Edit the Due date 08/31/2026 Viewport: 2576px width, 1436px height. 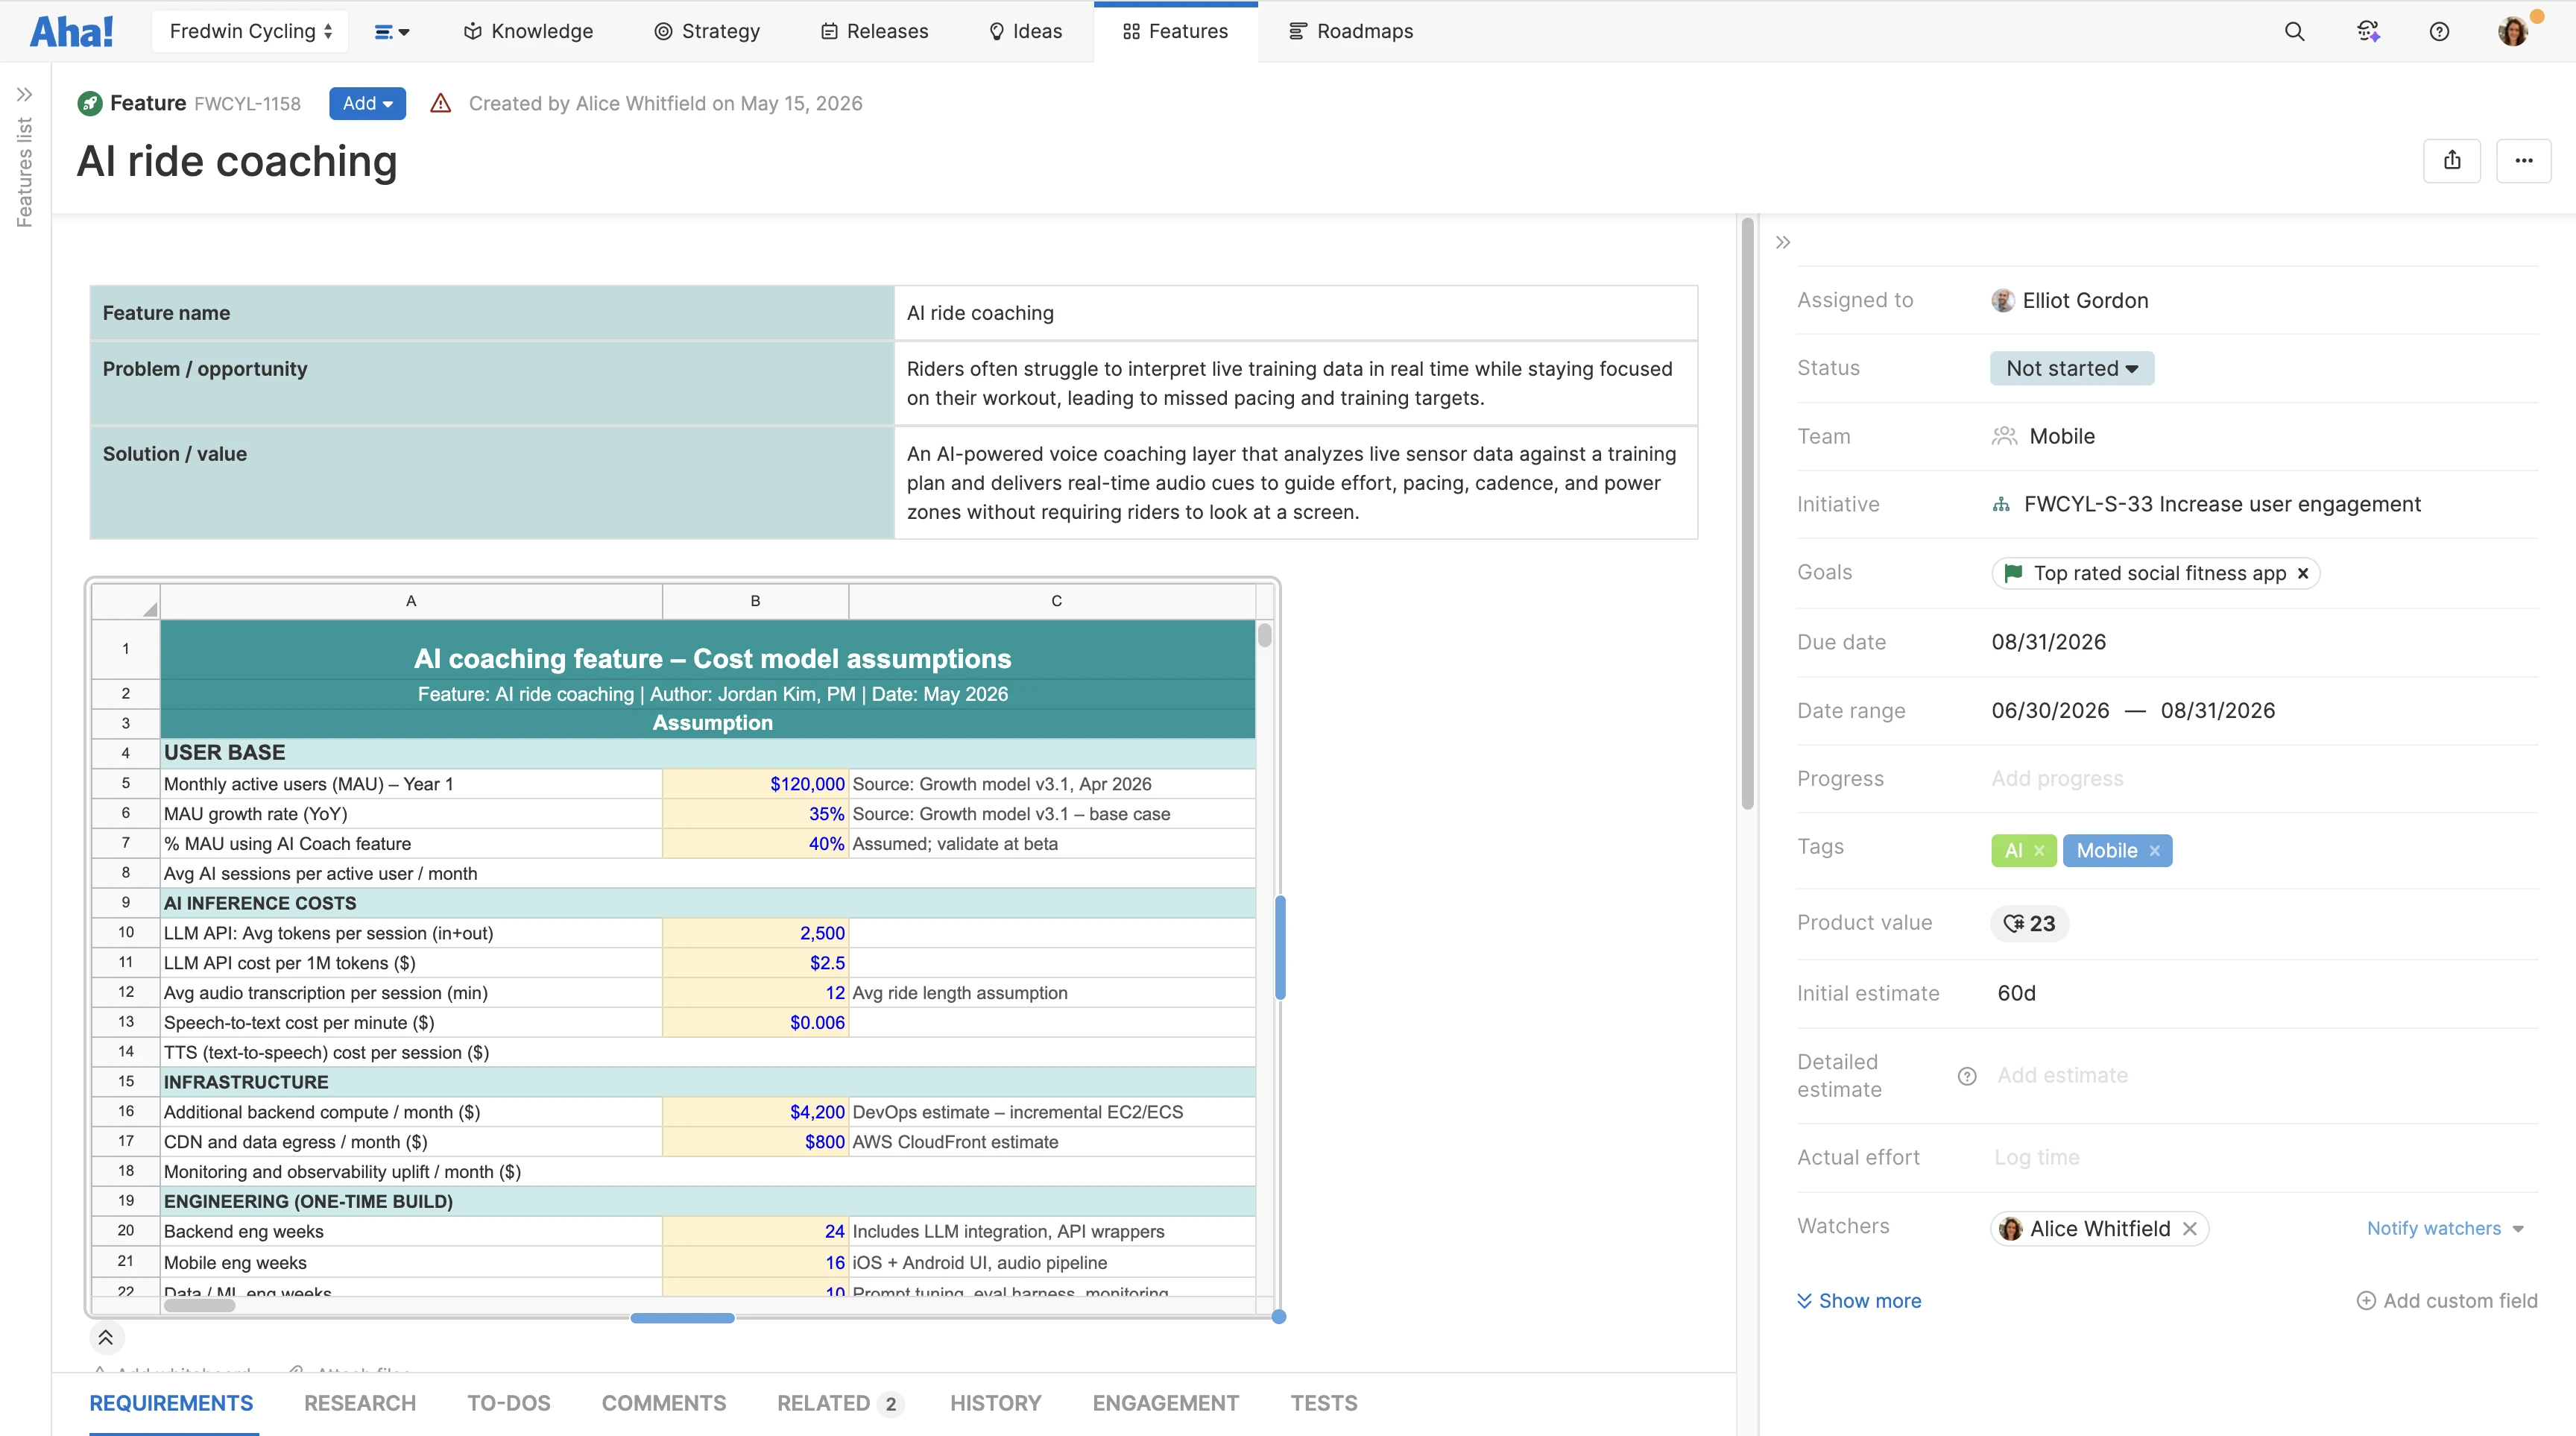tap(2048, 642)
